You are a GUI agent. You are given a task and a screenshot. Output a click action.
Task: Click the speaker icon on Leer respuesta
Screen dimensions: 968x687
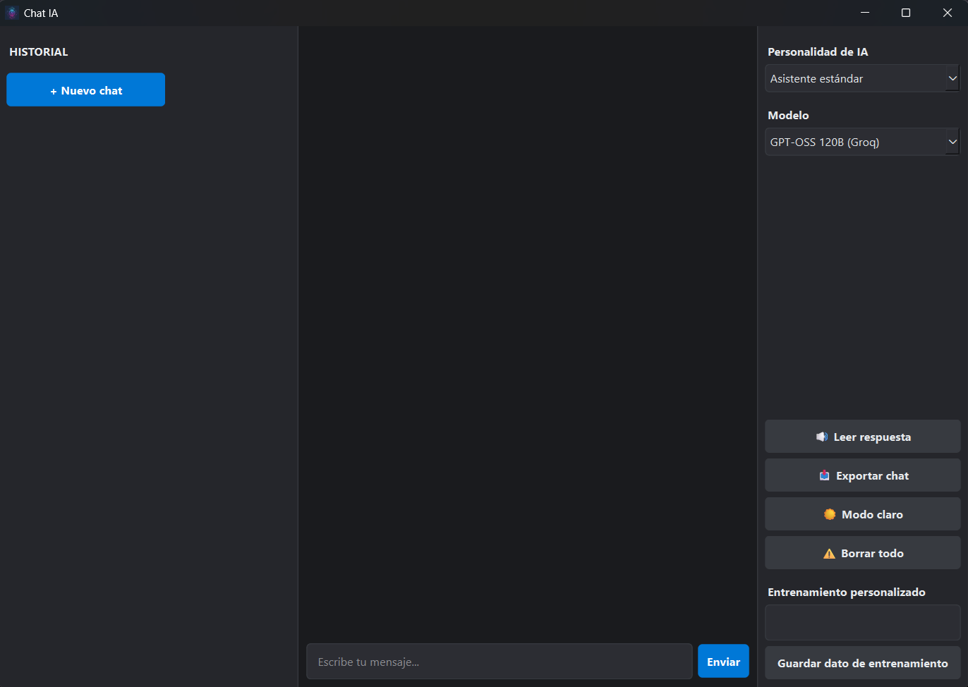coord(822,437)
